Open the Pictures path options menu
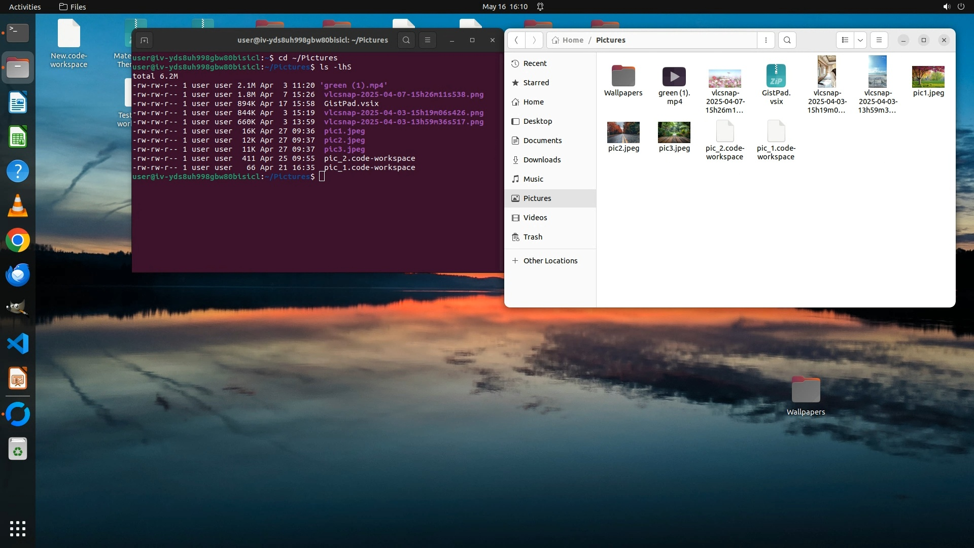The height and width of the screenshot is (548, 974). pos(766,40)
